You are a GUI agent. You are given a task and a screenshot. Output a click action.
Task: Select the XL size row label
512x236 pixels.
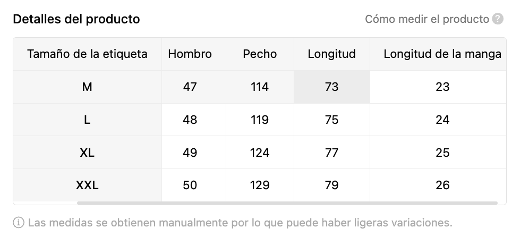87,153
